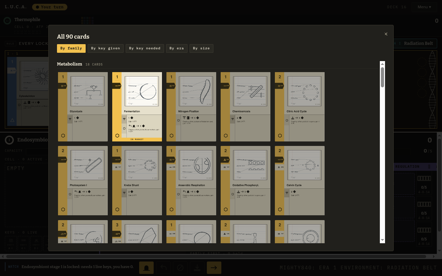Screen dimensions: 442x276
Task: Click the hexagon icon on the Glycolysis card
Action: pyautogui.click(x=63, y=136)
